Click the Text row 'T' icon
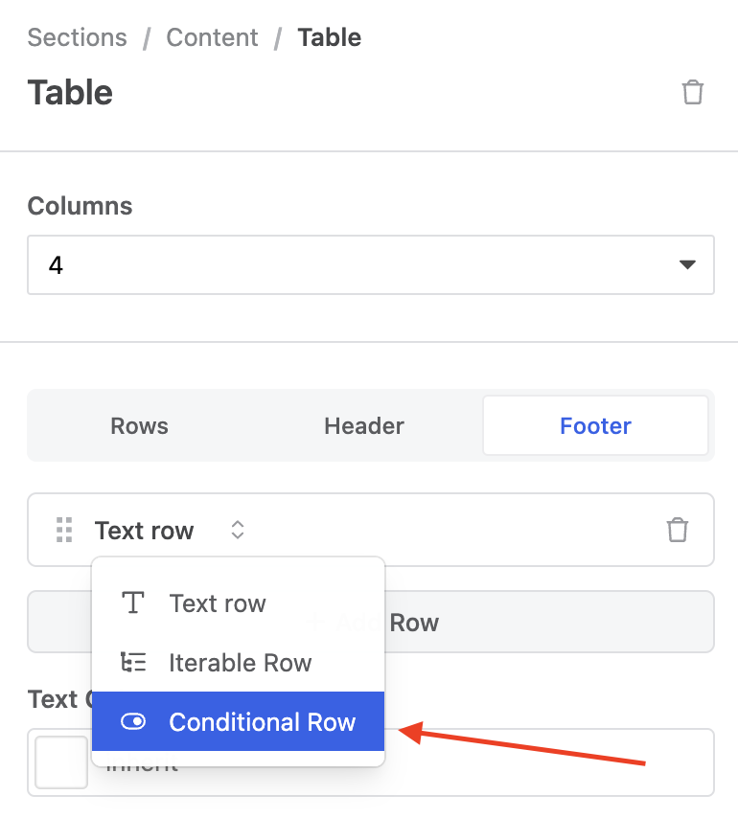Viewport: 738px width, 818px height. (133, 603)
